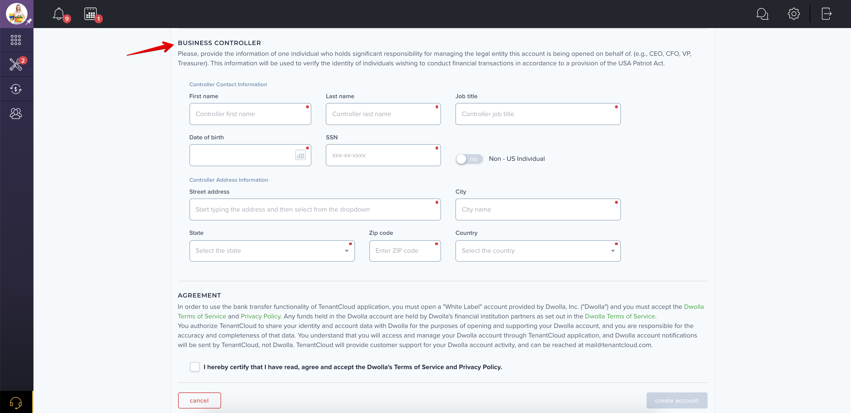Open the support headset icon
The height and width of the screenshot is (413, 851).
pyautogui.click(x=16, y=402)
